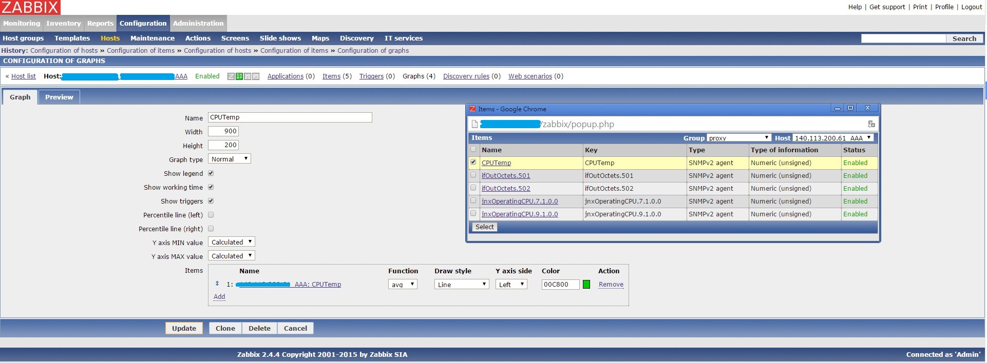Click the Clone button
Image resolution: width=987 pixels, height=363 pixels.
225,329
